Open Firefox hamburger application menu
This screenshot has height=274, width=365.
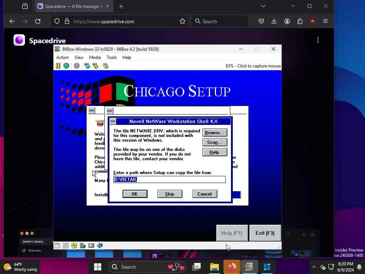325,21
